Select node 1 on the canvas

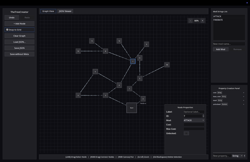pos(129,89)
